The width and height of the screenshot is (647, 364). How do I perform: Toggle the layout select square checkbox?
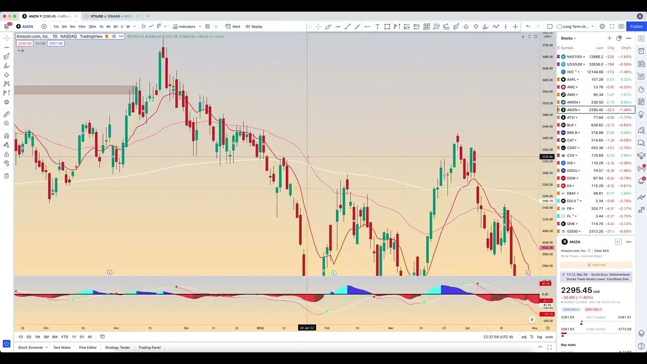(x=550, y=26)
